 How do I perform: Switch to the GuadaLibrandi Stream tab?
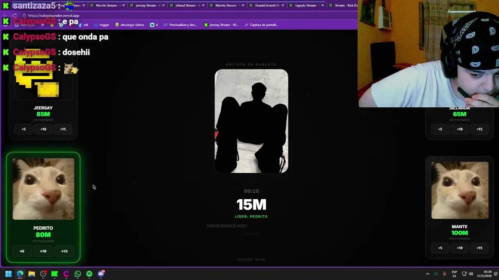[x=266, y=5]
